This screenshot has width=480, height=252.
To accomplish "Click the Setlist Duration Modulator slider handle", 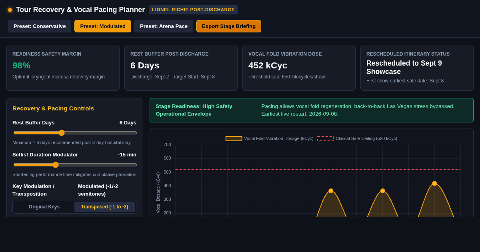I will (x=56, y=165).
